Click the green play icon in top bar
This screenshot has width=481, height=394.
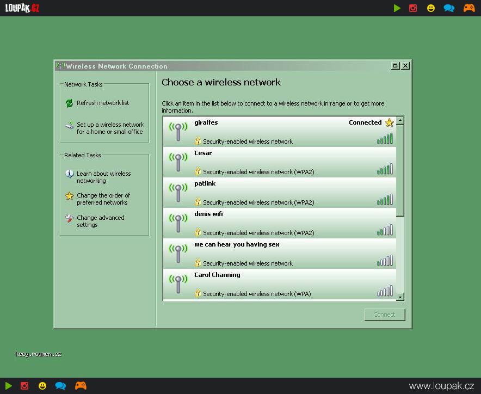coord(397,8)
